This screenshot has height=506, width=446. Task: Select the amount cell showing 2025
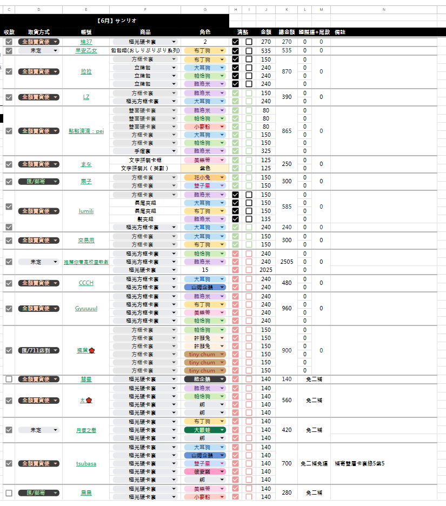coord(266,270)
